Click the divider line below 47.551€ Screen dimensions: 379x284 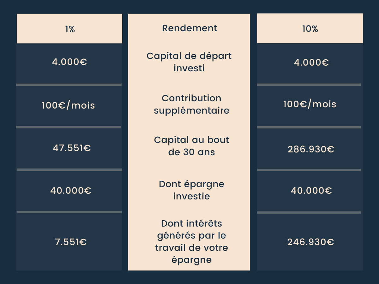pyautogui.click(x=69, y=170)
